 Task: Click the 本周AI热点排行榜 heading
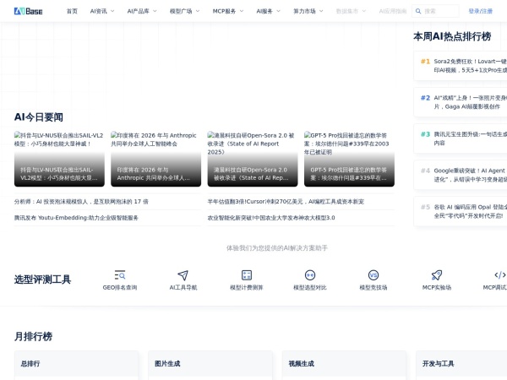pos(452,36)
